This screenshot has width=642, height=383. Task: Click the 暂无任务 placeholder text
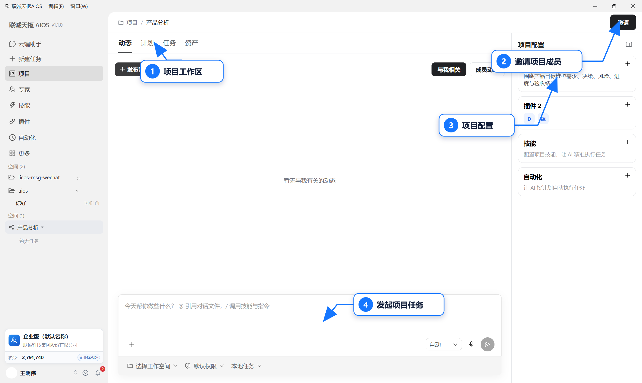(x=29, y=241)
